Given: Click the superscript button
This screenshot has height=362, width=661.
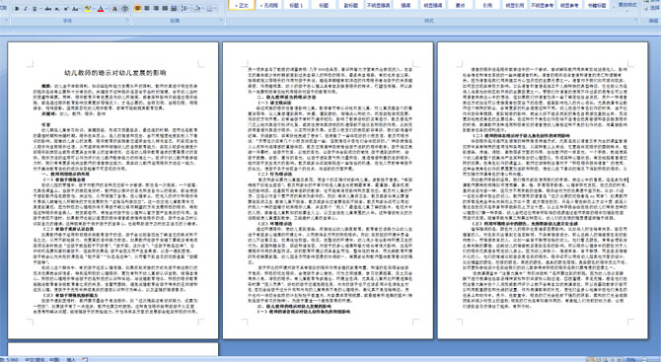Looking at the screenshot, I should click(x=66, y=9).
